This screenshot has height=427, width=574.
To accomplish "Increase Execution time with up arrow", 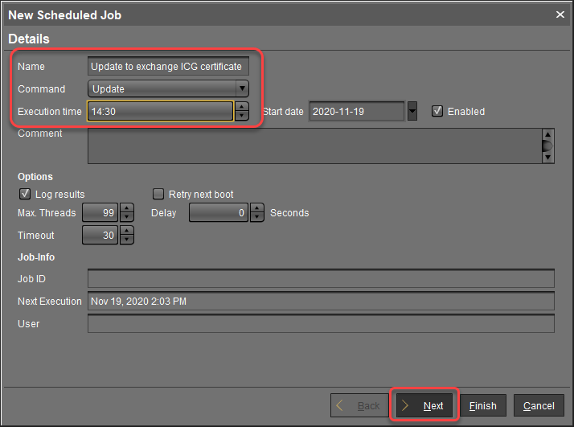I will point(242,106).
